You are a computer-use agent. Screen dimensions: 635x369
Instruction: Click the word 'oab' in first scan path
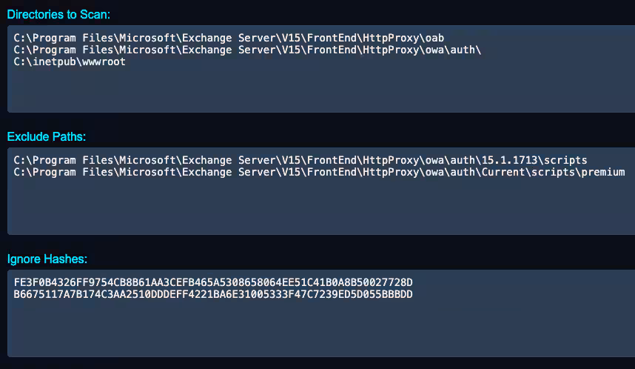pyautogui.click(x=435, y=36)
